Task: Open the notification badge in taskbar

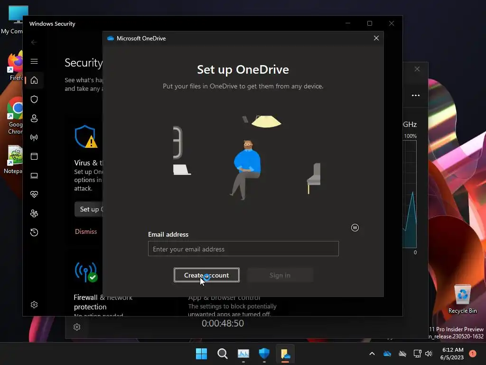Action: 473,354
